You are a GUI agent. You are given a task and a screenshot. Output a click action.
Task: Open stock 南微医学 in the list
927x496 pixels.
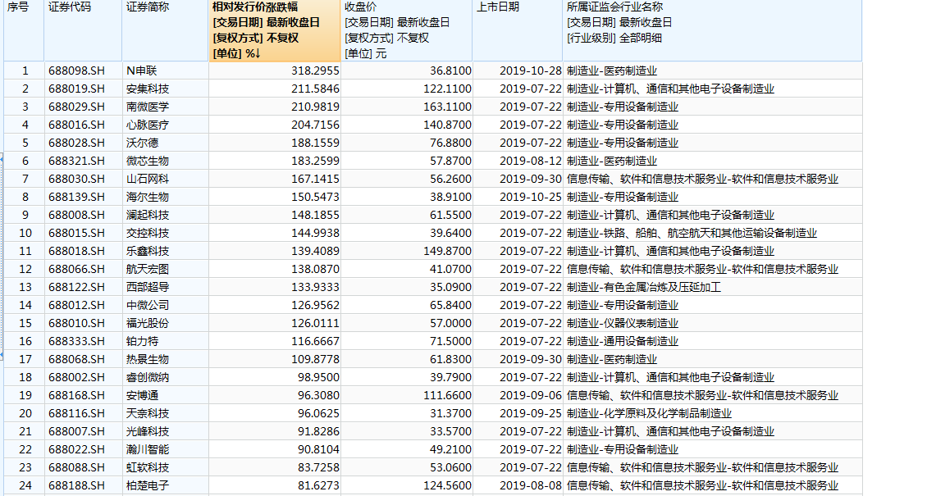[x=148, y=107]
